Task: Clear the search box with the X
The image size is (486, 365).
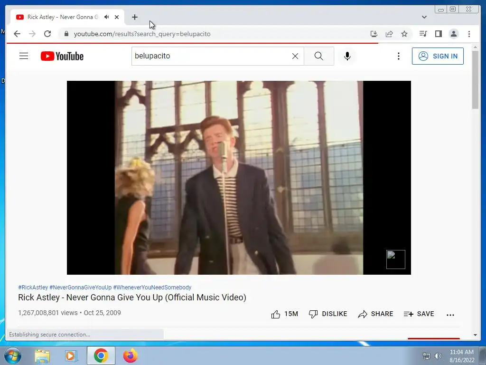Action: tap(295, 56)
